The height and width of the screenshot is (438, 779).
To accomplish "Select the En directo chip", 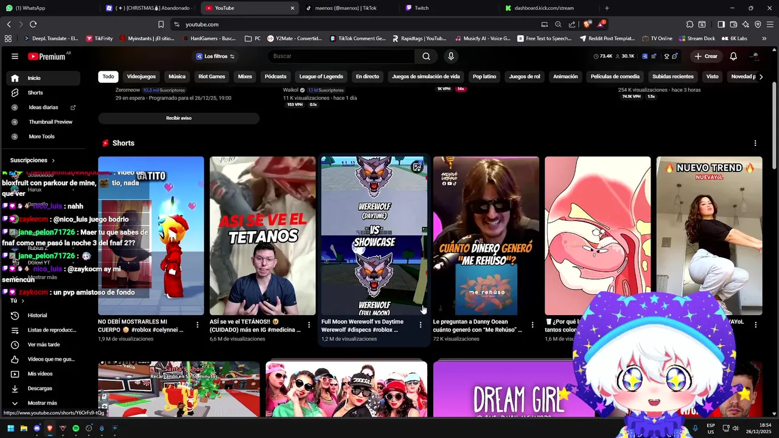I will pyautogui.click(x=367, y=77).
